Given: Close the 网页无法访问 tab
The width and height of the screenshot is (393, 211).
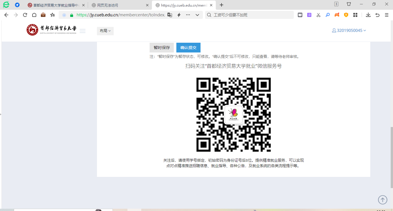Looking at the screenshot, I should pos(147,5).
